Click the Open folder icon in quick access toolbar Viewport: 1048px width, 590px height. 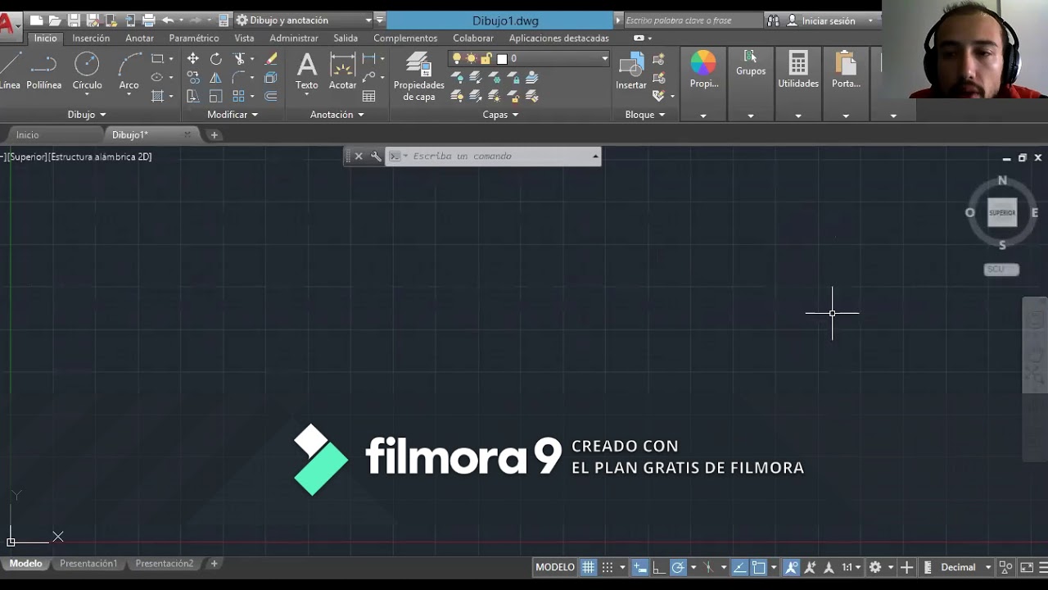coord(55,20)
